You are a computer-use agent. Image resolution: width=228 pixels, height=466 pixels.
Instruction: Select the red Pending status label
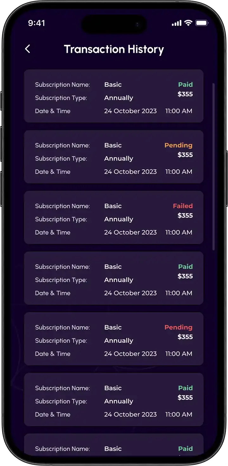tap(178, 327)
